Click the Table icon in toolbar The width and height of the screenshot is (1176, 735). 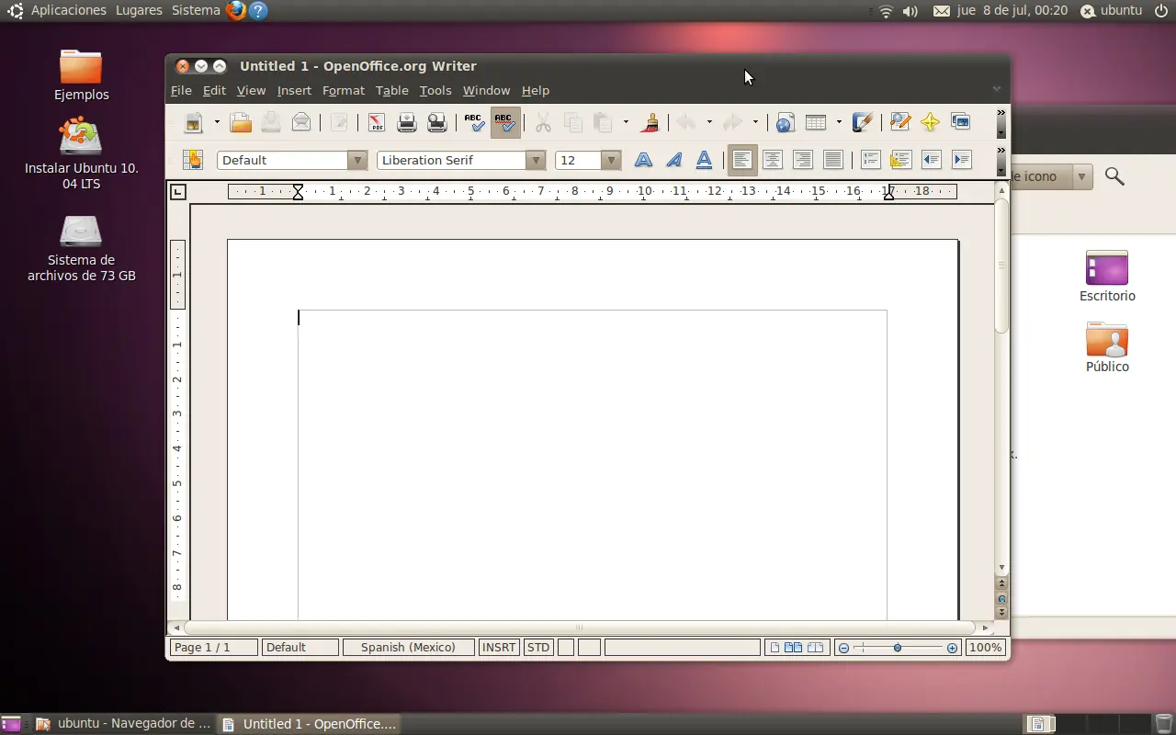pyautogui.click(x=816, y=122)
